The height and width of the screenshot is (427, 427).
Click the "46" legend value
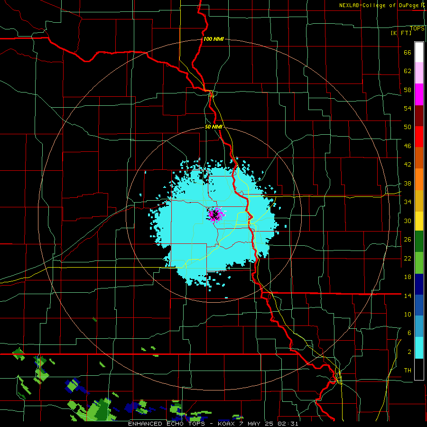(408, 146)
